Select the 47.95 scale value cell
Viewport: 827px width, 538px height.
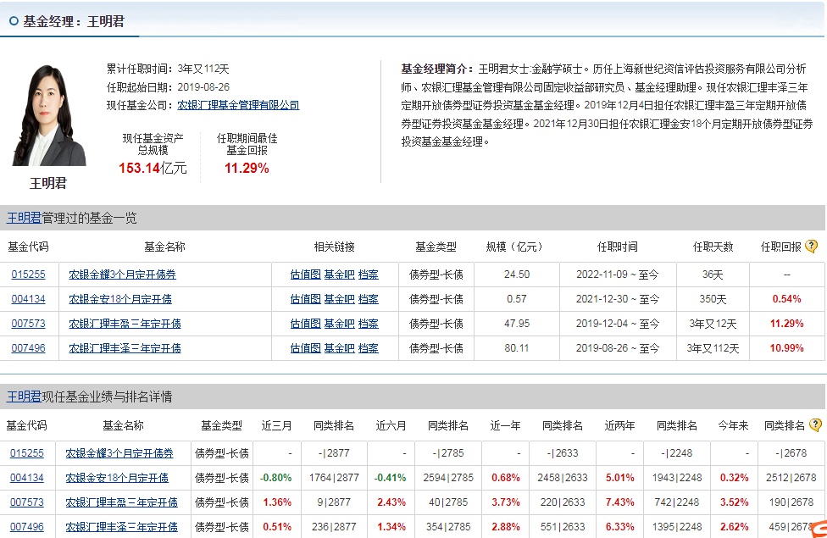click(517, 324)
